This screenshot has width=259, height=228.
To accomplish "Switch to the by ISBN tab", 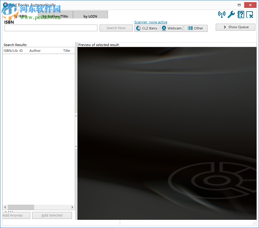I will pyautogui.click(x=20, y=16).
